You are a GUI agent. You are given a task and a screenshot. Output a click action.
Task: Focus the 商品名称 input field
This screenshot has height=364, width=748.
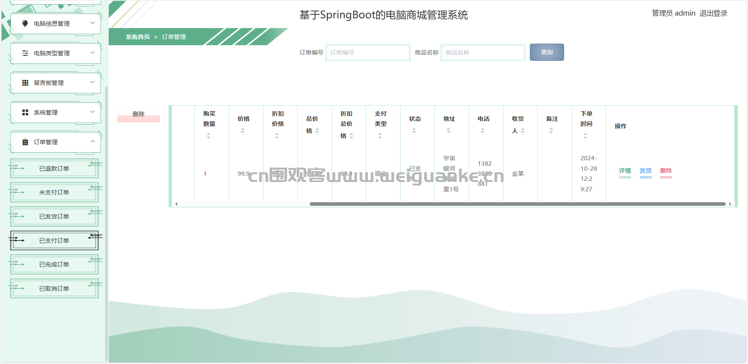(x=483, y=52)
